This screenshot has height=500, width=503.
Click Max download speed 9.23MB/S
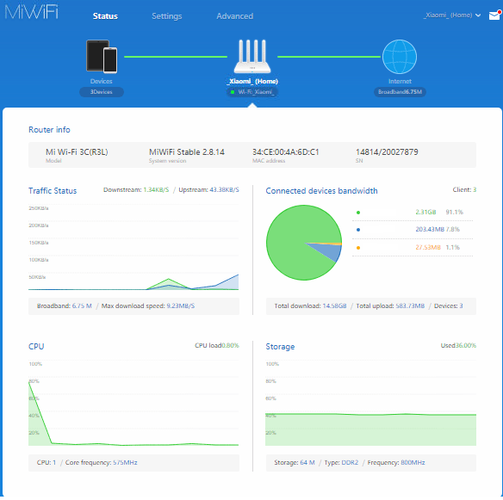(x=148, y=306)
